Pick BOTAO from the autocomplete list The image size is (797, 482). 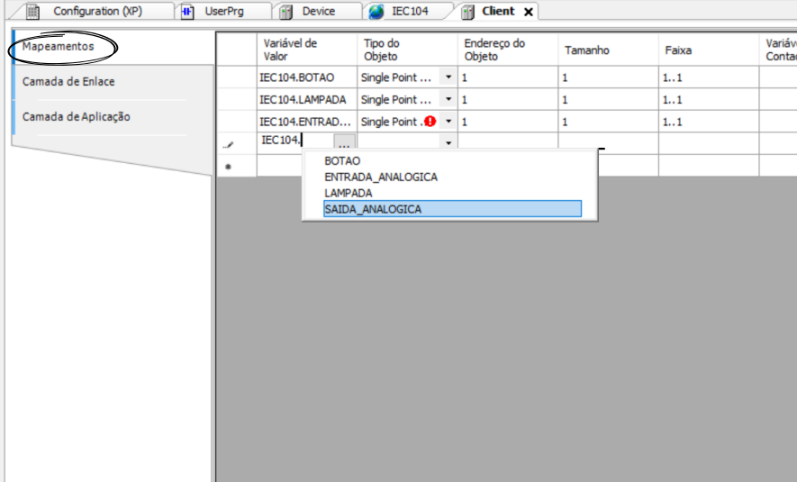[x=342, y=160]
